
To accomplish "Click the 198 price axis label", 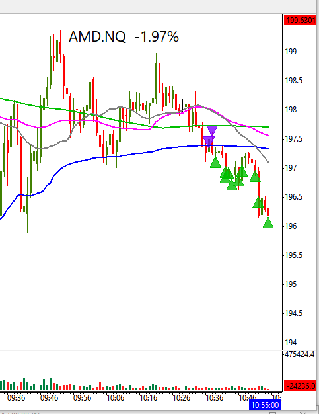I will click(x=291, y=110).
